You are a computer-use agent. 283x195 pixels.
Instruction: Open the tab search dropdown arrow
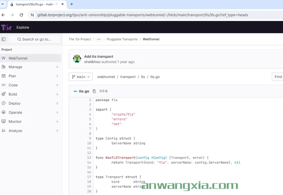click(2, 4)
